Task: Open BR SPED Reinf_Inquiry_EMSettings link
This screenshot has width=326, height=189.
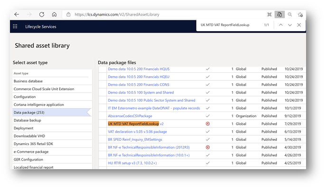Action: [x=135, y=139]
